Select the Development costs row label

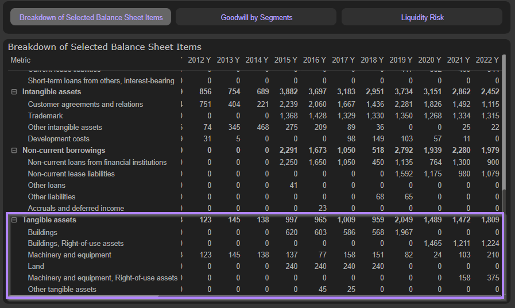58,139
